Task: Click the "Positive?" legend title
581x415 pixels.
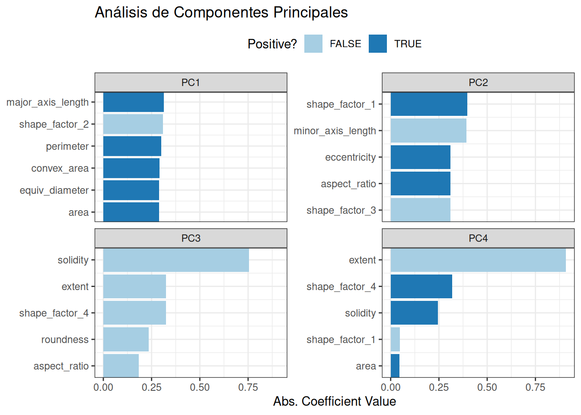Action: click(272, 44)
